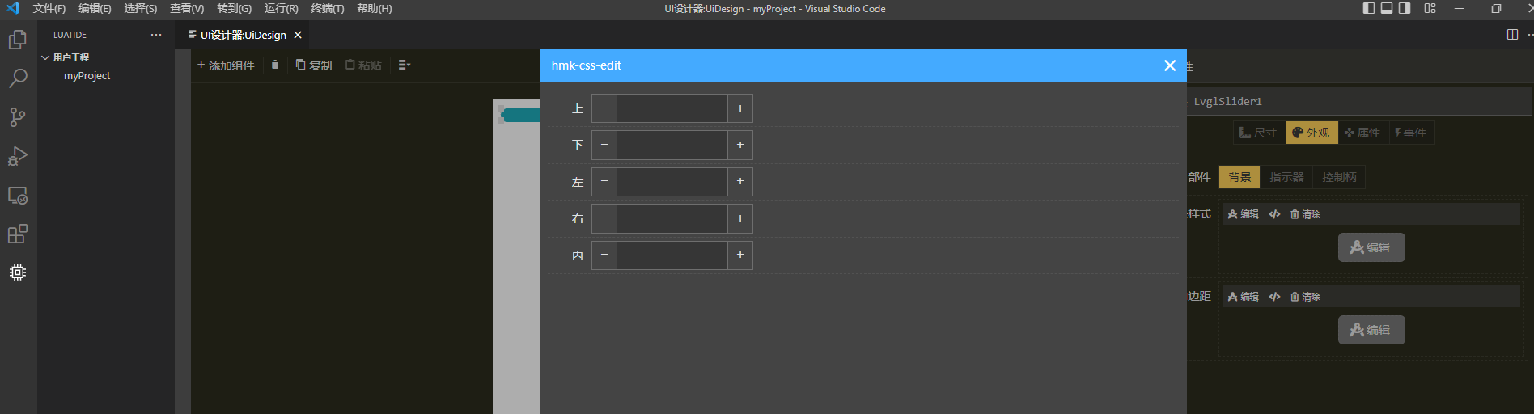Open the 运行(R) menu
Image resolution: width=1534 pixels, height=414 pixels.
(x=282, y=8)
